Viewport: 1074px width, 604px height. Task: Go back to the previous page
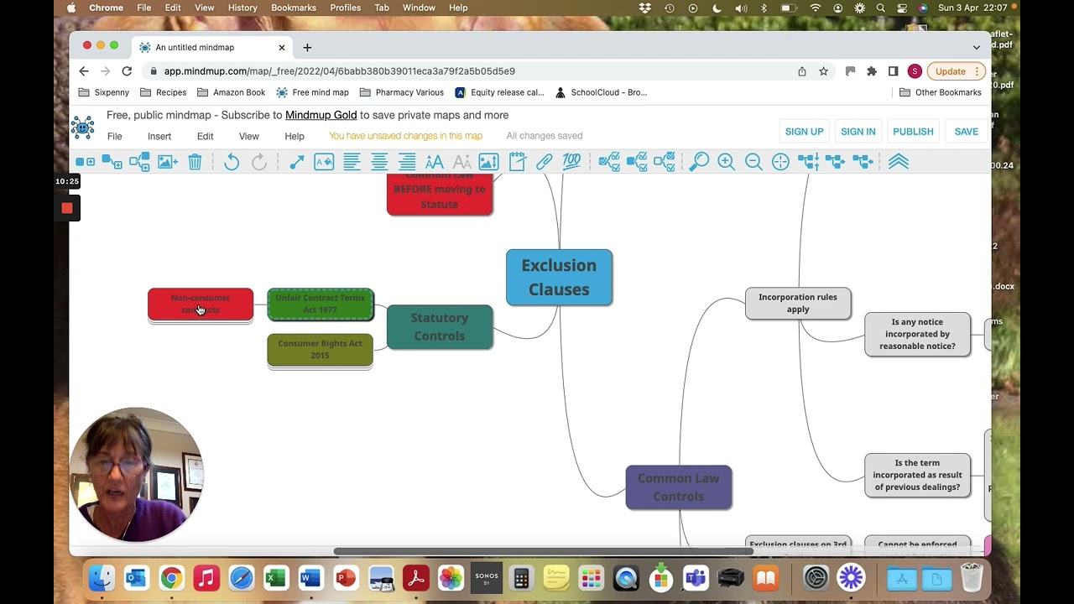tap(84, 71)
